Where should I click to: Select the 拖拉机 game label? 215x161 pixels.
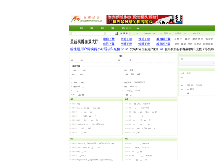[209, 39]
